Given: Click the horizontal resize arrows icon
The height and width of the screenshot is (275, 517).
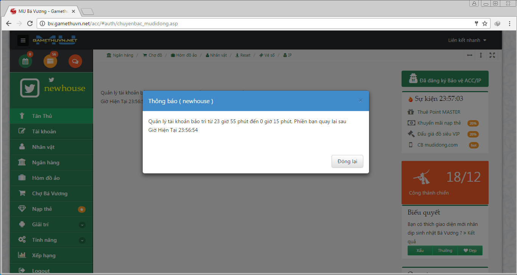Looking at the screenshot, I should (x=470, y=55).
